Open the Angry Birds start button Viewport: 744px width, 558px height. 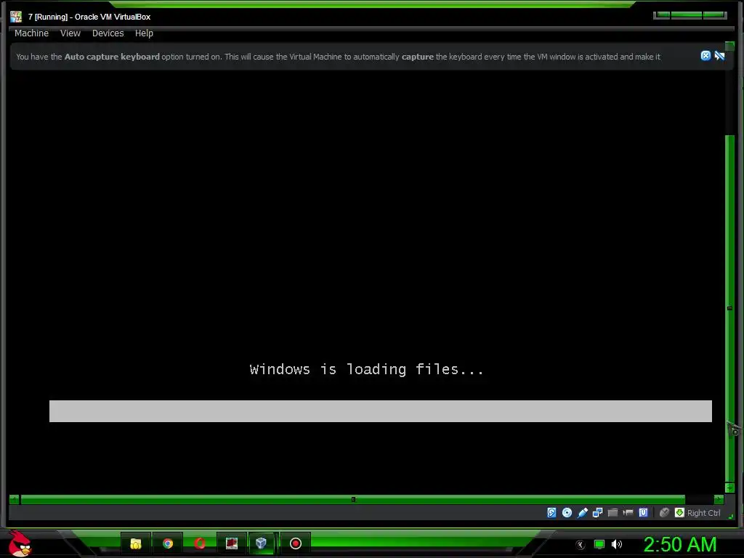20,543
